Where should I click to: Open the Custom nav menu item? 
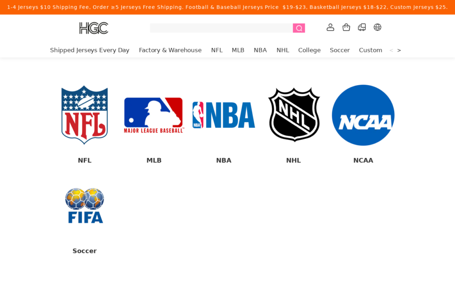(x=371, y=50)
